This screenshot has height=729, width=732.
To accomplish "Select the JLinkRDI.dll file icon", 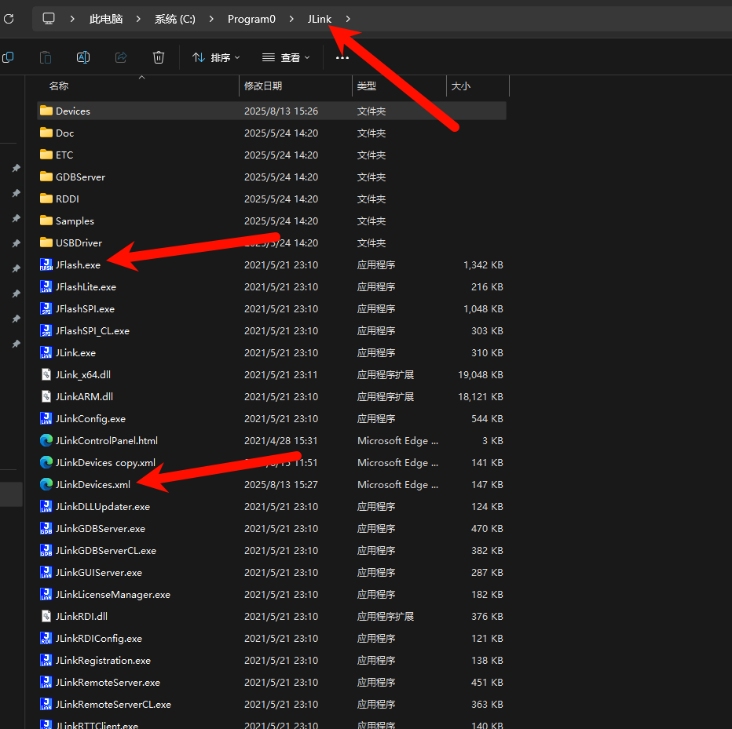I will 46,616.
